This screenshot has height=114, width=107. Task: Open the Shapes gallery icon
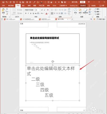click(75, 10)
